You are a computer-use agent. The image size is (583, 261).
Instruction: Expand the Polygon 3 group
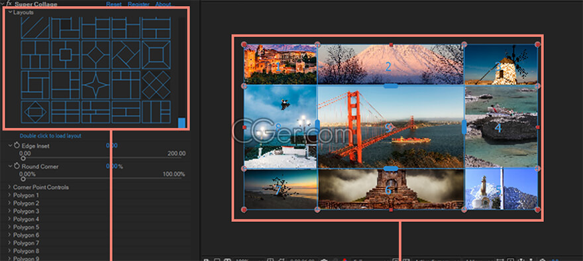[x=10, y=211]
